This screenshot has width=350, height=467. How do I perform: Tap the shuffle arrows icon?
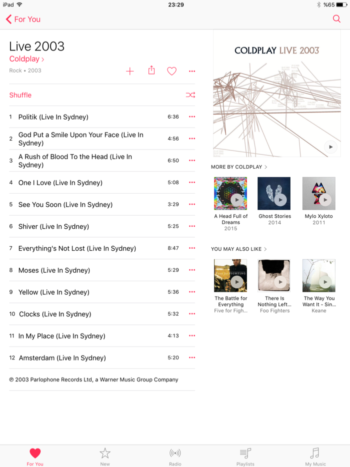[190, 95]
